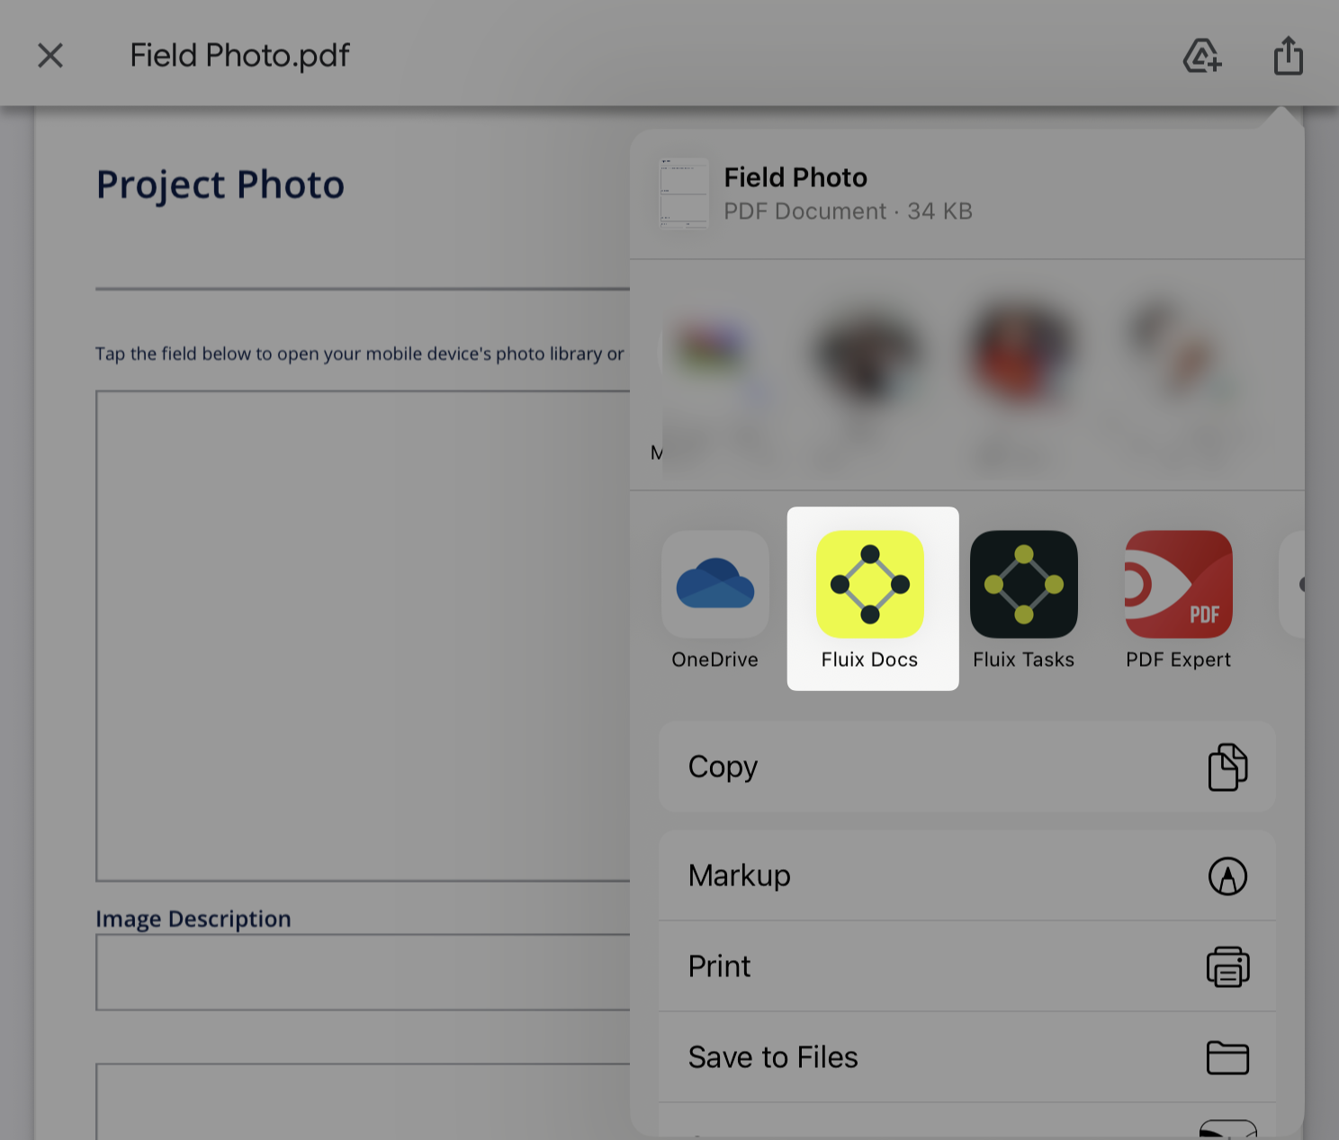
Task: Tap the share icon in top bar
Action: 1289,56
